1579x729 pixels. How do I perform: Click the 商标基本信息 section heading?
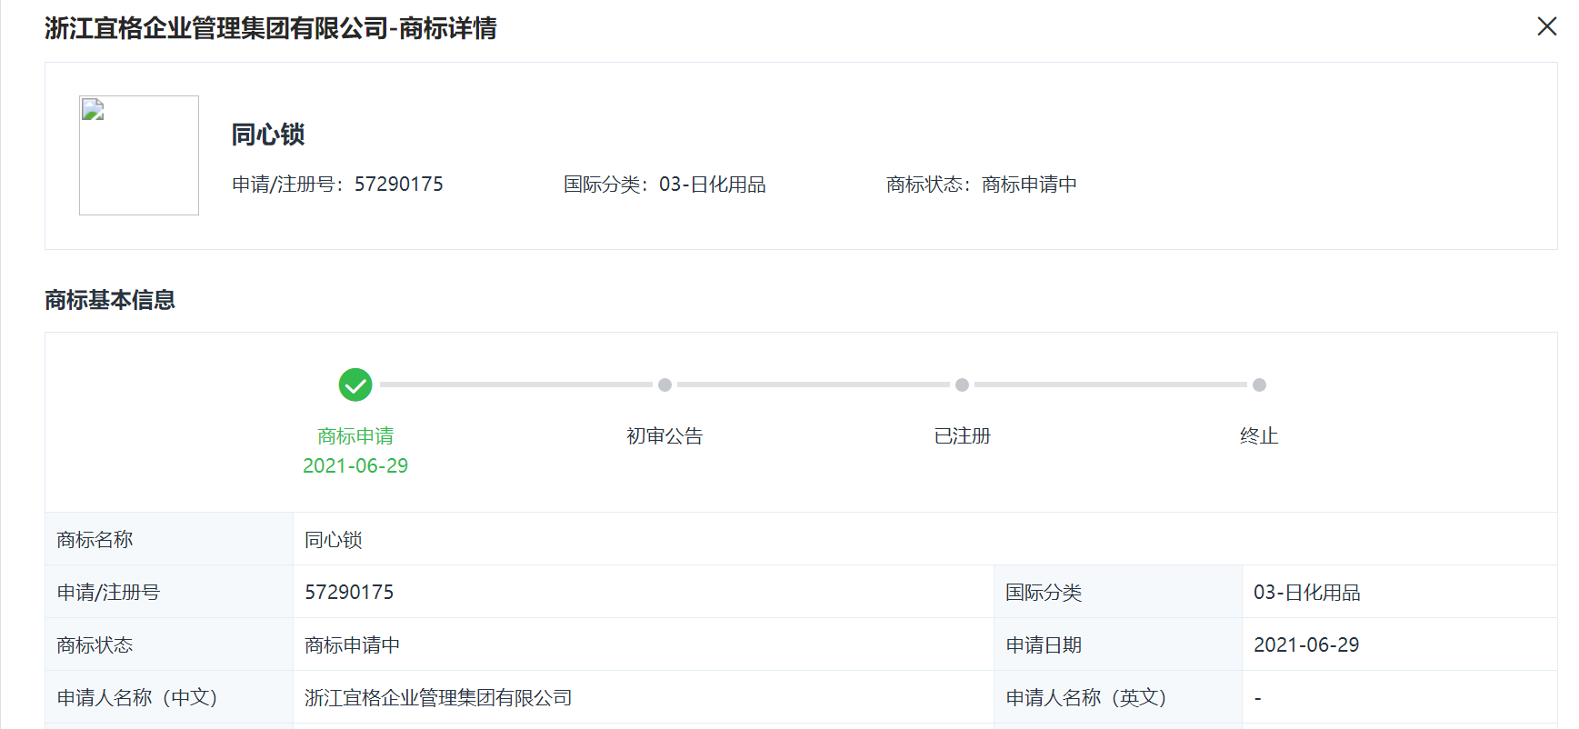point(110,300)
